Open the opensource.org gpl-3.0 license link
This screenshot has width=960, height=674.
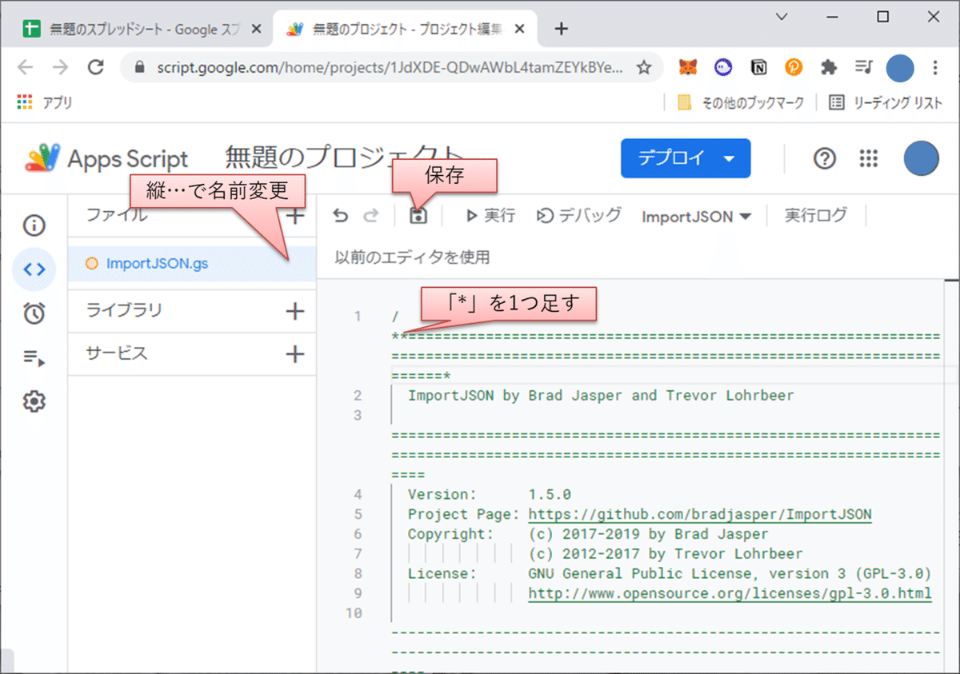[730, 594]
